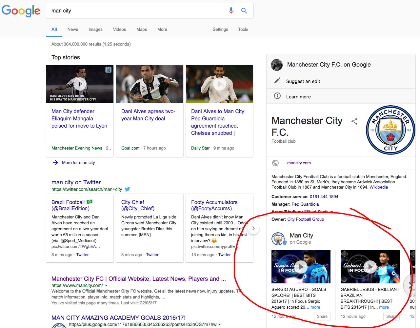Call customer service 0161 444 1894
Screen dimensions: 420x328
[x=324, y=197]
